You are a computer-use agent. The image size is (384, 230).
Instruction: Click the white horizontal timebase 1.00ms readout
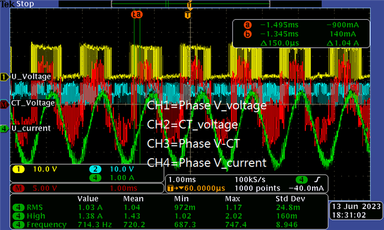pyautogui.click(x=182, y=180)
